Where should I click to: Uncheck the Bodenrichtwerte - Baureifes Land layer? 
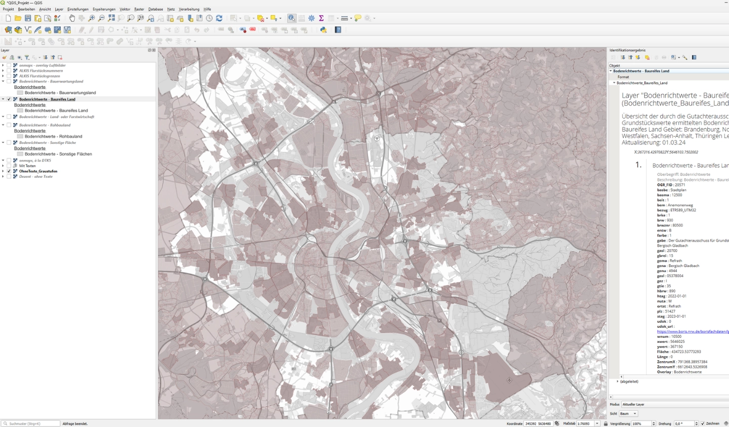pos(9,99)
